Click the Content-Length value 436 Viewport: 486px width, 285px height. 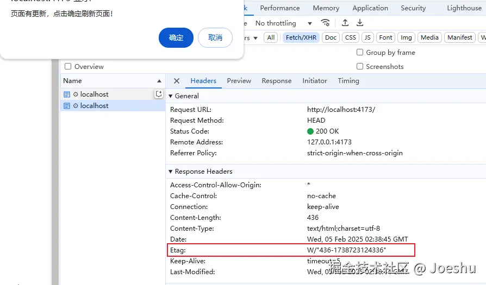pos(313,218)
